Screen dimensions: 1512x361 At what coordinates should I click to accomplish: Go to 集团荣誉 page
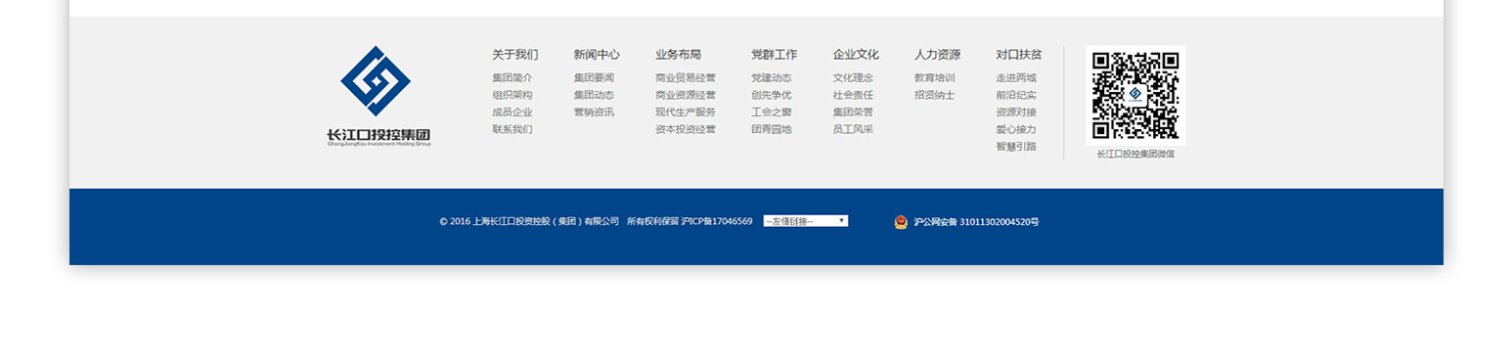(x=853, y=113)
